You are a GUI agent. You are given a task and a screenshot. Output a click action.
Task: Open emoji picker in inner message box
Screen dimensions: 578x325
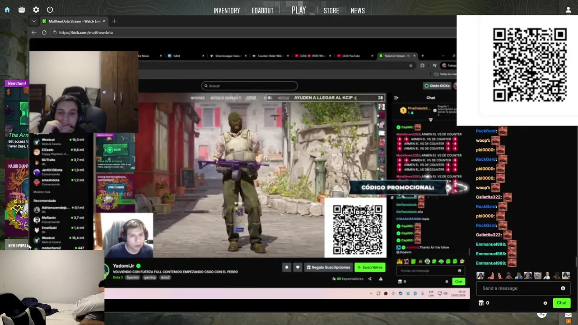click(x=460, y=271)
